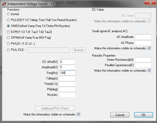Click the OK button
Image resolution: width=157 pixels, height=123 pixels.
click(143, 115)
